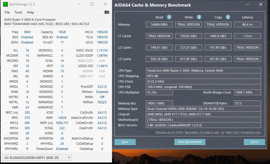Viewport: 270px width, 164px height.
Task: Open the Tools menu in ZenTimings
Action: [x=18, y=12]
